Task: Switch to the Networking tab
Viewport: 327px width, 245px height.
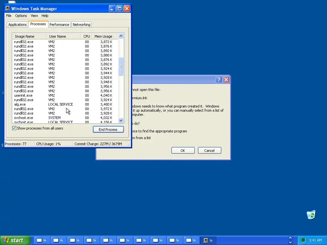Action: [x=81, y=25]
